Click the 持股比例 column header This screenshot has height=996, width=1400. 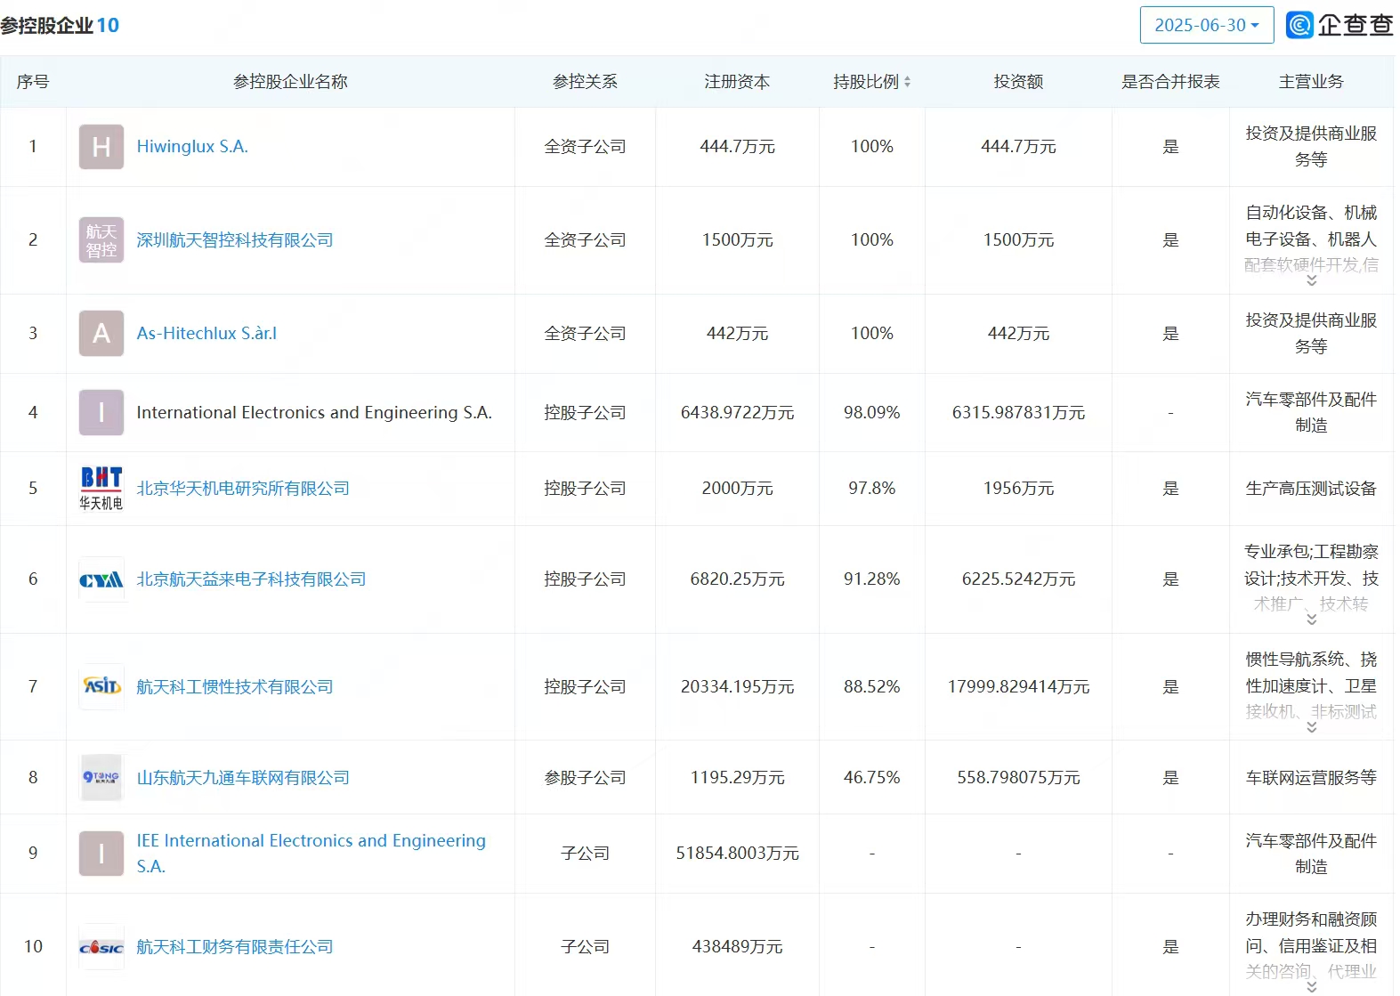(866, 82)
